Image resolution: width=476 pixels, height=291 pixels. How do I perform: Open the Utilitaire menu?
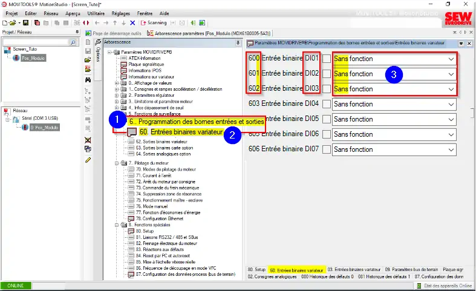point(96,13)
